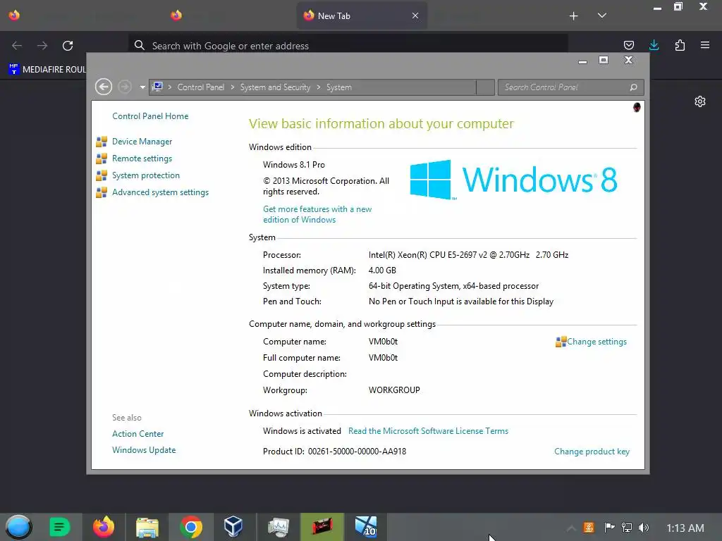
Task: Click the shield icon beside Change settings
Action: tap(561, 342)
